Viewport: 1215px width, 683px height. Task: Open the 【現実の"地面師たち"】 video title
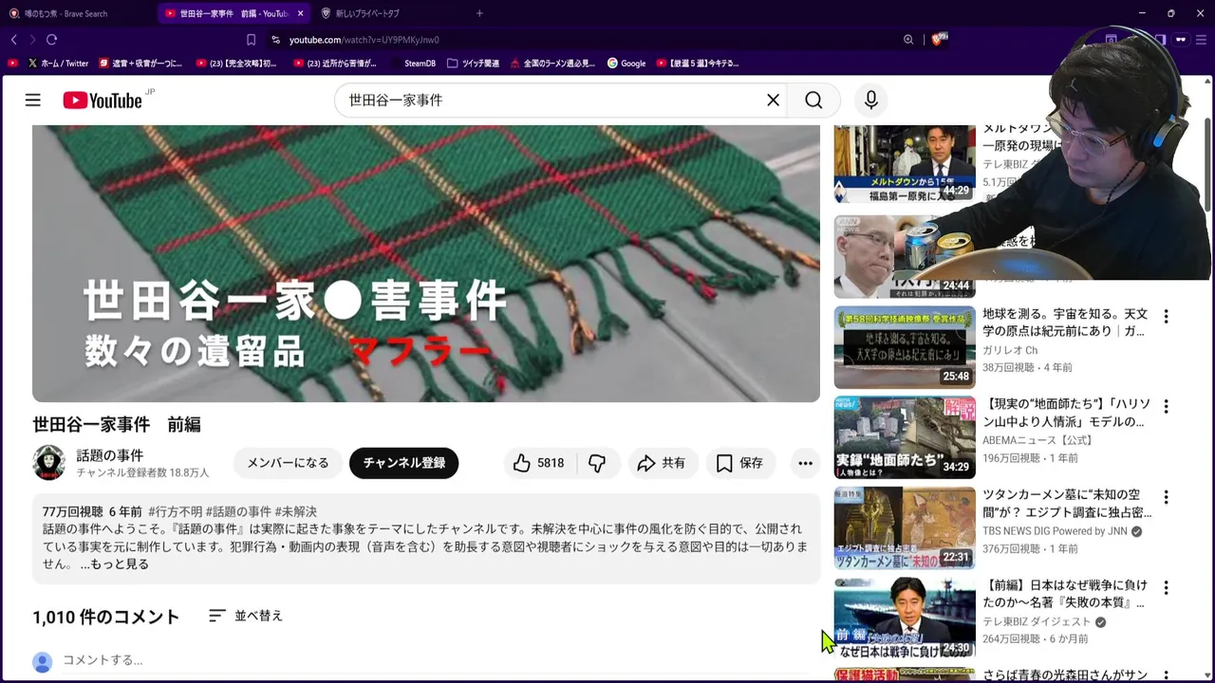click(x=1065, y=413)
